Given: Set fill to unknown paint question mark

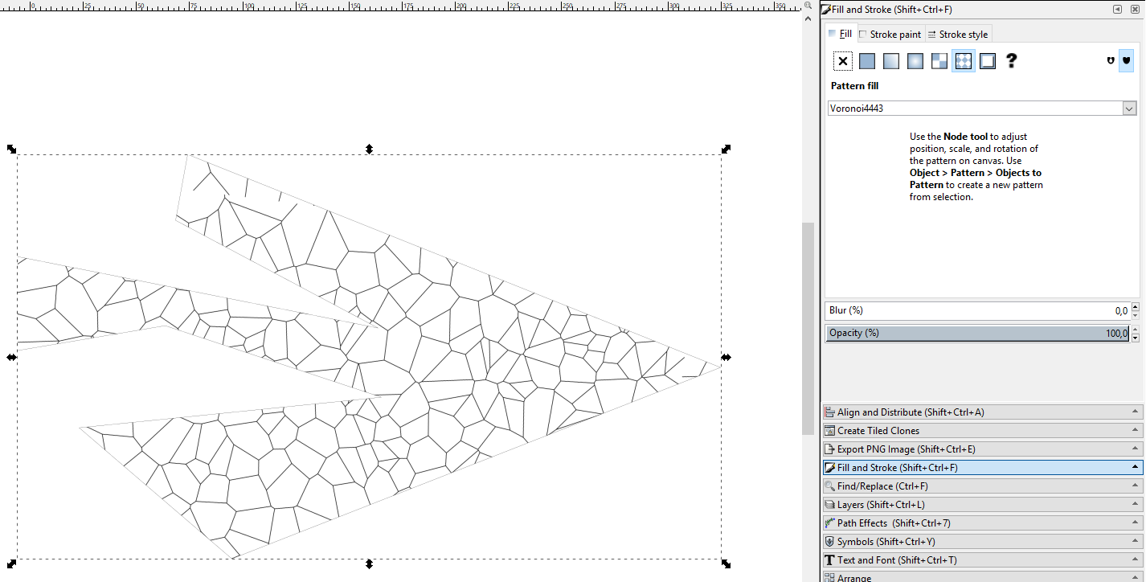Looking at the screenshot, I should [1011, 60].
